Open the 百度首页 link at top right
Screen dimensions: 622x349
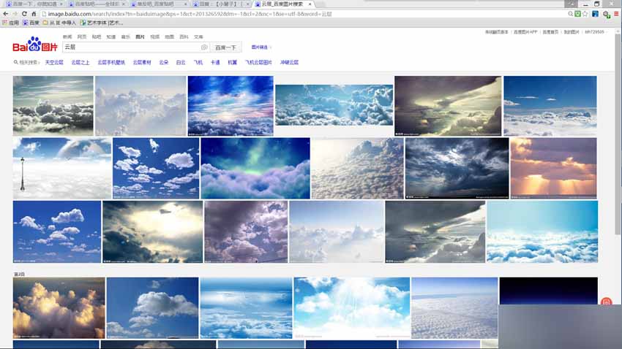pos(550,32)
